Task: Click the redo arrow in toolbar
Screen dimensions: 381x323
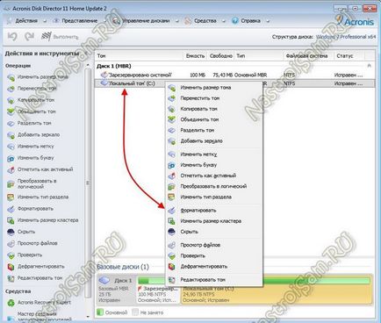Action: coord(29,37)
